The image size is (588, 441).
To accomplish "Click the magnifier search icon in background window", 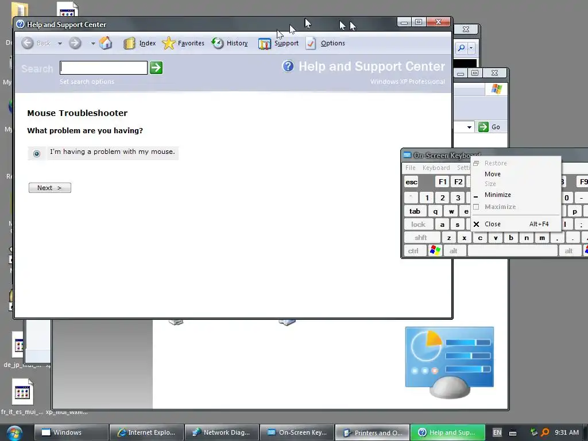I will [461, 48].
